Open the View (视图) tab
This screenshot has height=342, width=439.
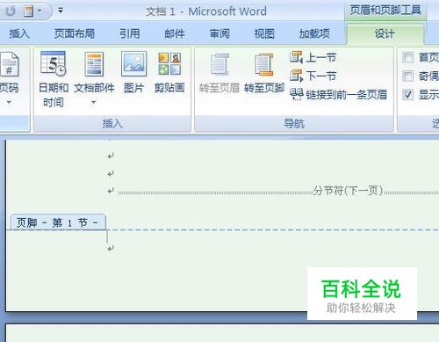[x=264, y=33]
